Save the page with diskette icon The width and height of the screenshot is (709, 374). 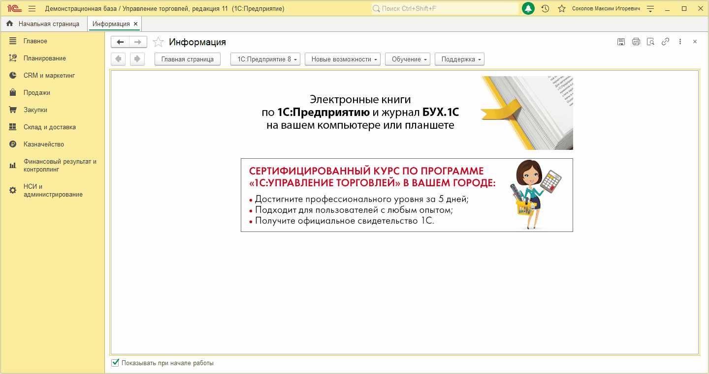coord(621,42)
